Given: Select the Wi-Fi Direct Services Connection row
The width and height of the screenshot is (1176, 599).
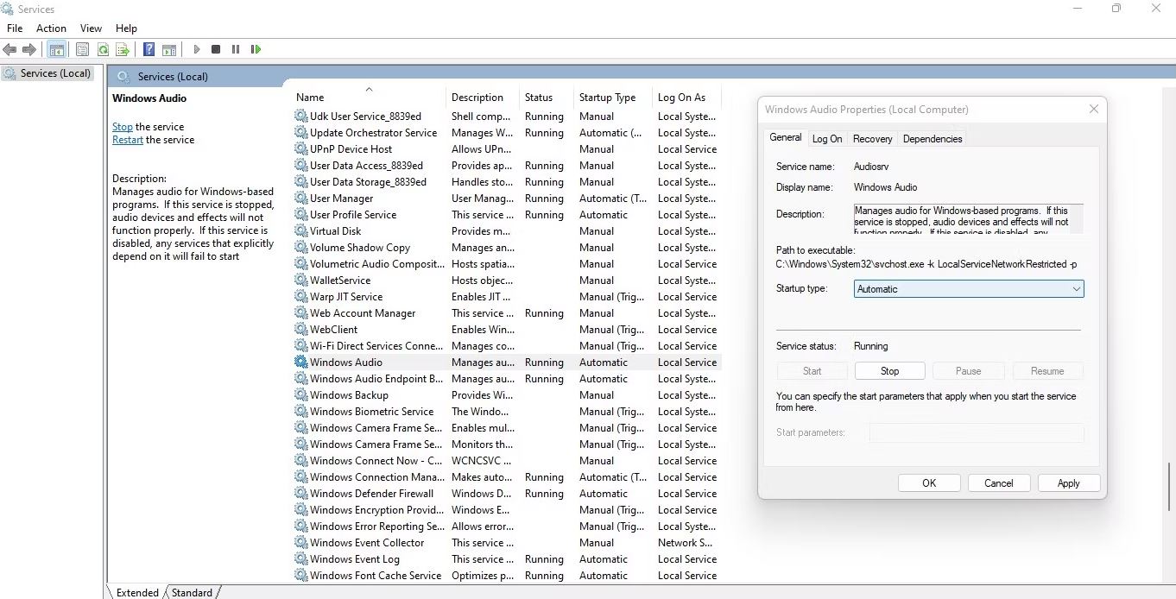Looking at the screenshot, I should [x=507, y=346].
